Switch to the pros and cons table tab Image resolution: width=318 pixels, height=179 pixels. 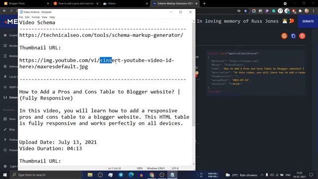click(x=76, y=3)
